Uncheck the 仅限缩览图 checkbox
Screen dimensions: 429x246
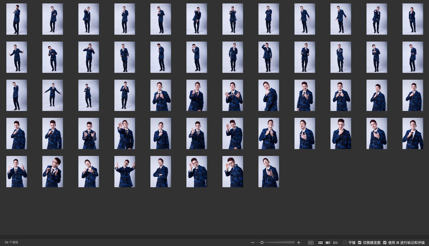[x=360, y=243]
